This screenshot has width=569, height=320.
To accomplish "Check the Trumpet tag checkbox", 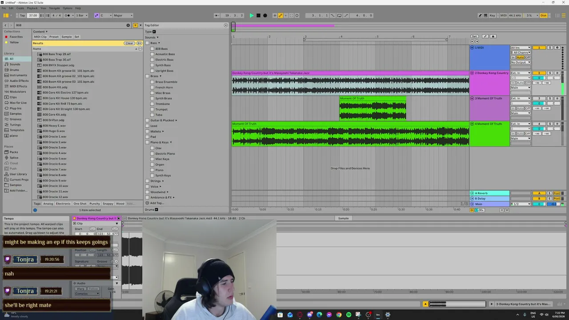I will tap(152, 109).
